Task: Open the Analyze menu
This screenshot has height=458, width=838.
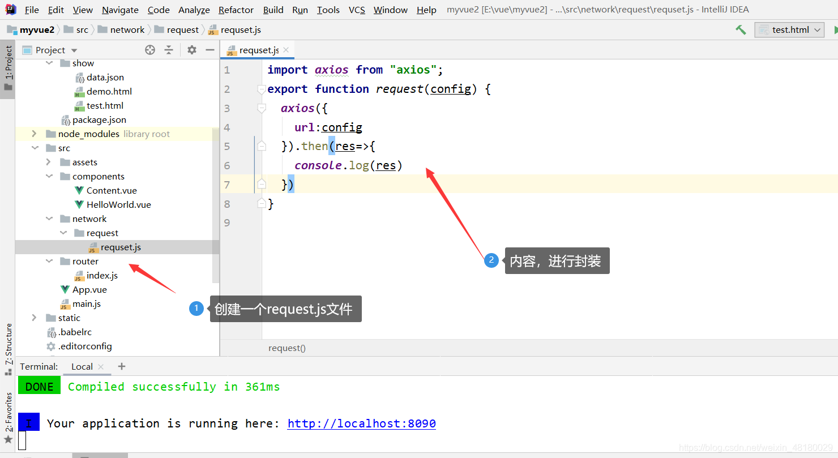Action: click(194, 10)
